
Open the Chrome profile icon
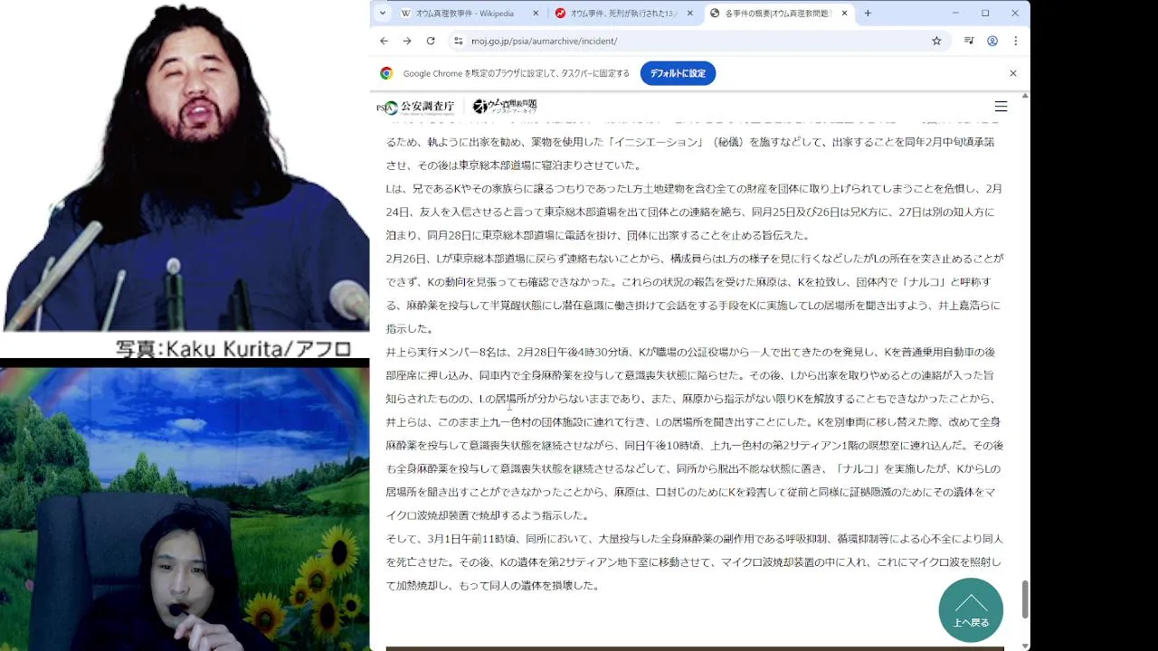pyautogui.click(x=992, y=41)
